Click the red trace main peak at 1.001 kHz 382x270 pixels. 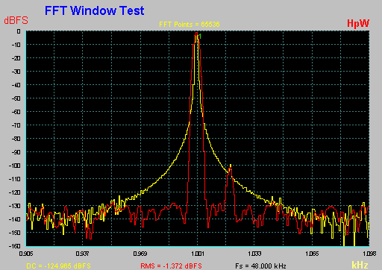(x=196, y=34)
